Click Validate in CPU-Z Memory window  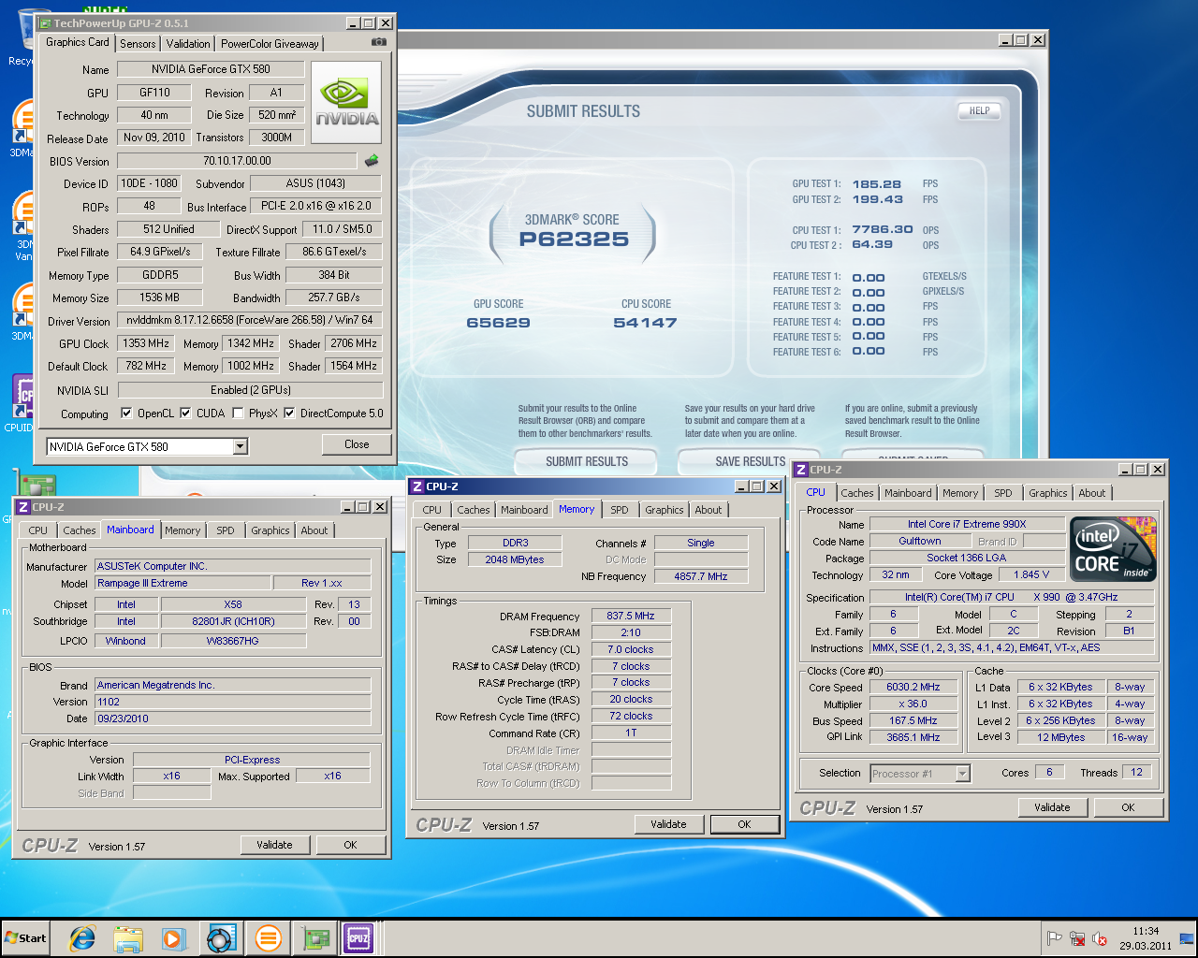pos(668,824)
